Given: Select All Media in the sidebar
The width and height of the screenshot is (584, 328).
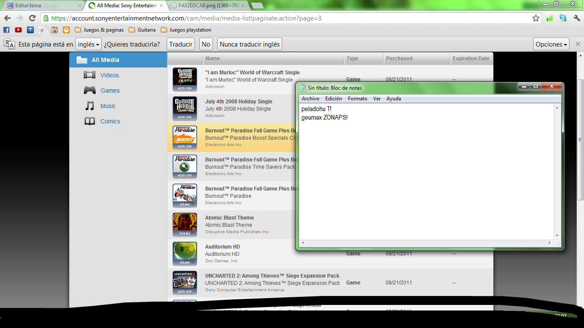Looking at the screenshot, I should (x=118, y=60).
